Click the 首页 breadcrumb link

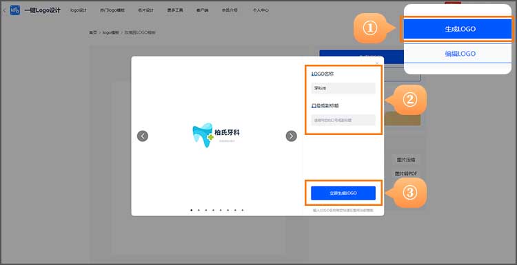(x=93, y=32)
